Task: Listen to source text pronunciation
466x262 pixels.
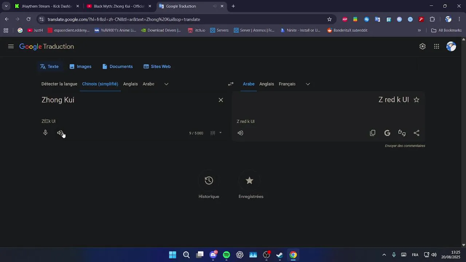Action: (60, 133)
